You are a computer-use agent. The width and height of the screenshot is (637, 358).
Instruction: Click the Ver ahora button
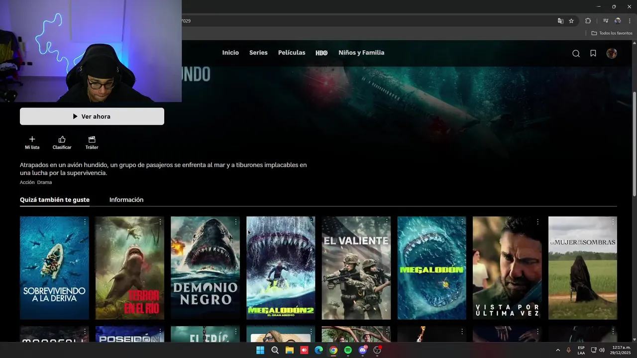(x=92, y=116)
